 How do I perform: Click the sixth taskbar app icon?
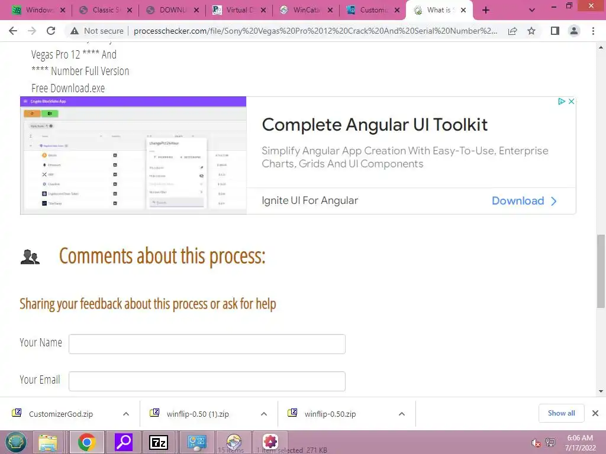tap(233, 442)
